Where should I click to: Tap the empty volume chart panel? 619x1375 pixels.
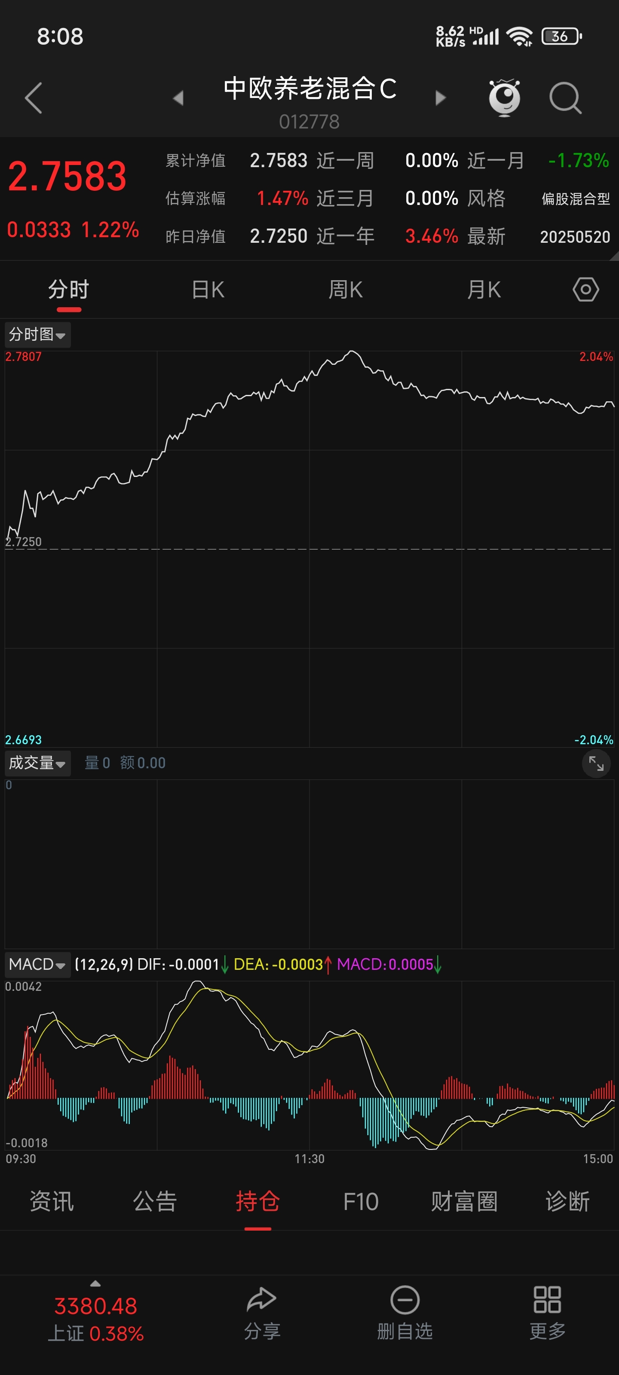tap(309, 864)
